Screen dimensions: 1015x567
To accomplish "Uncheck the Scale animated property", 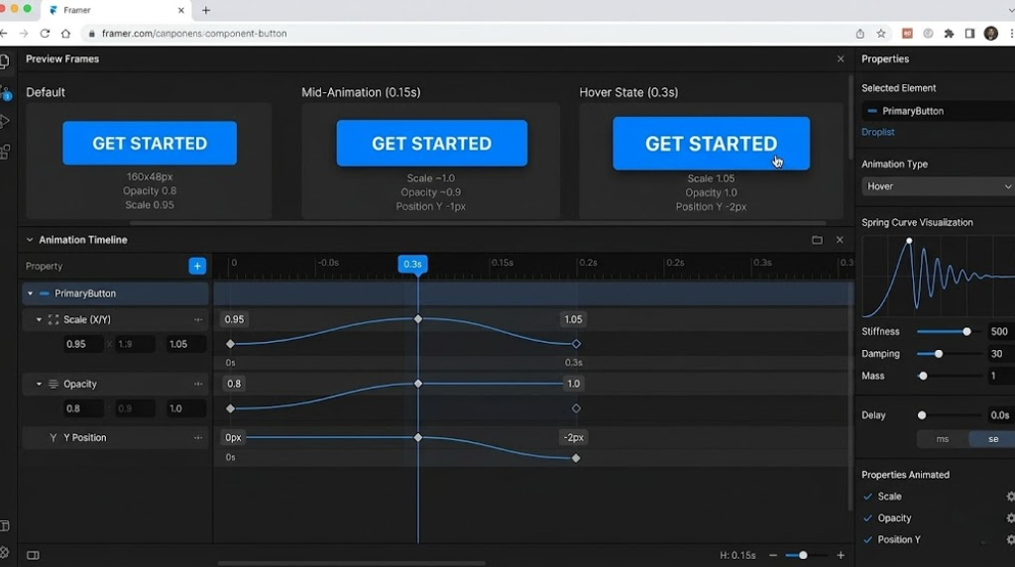I will coord(868,497).
